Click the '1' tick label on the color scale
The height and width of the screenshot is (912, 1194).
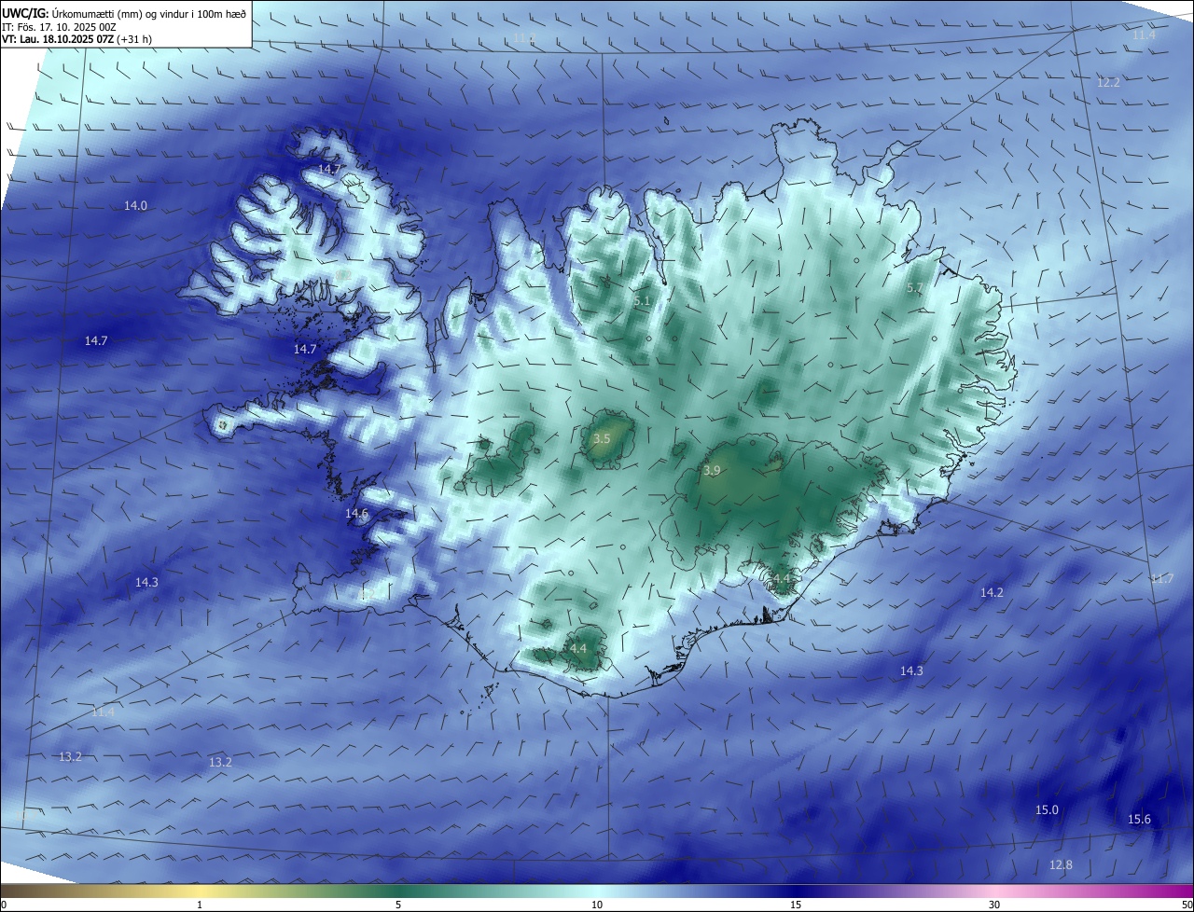pos(200,905)
